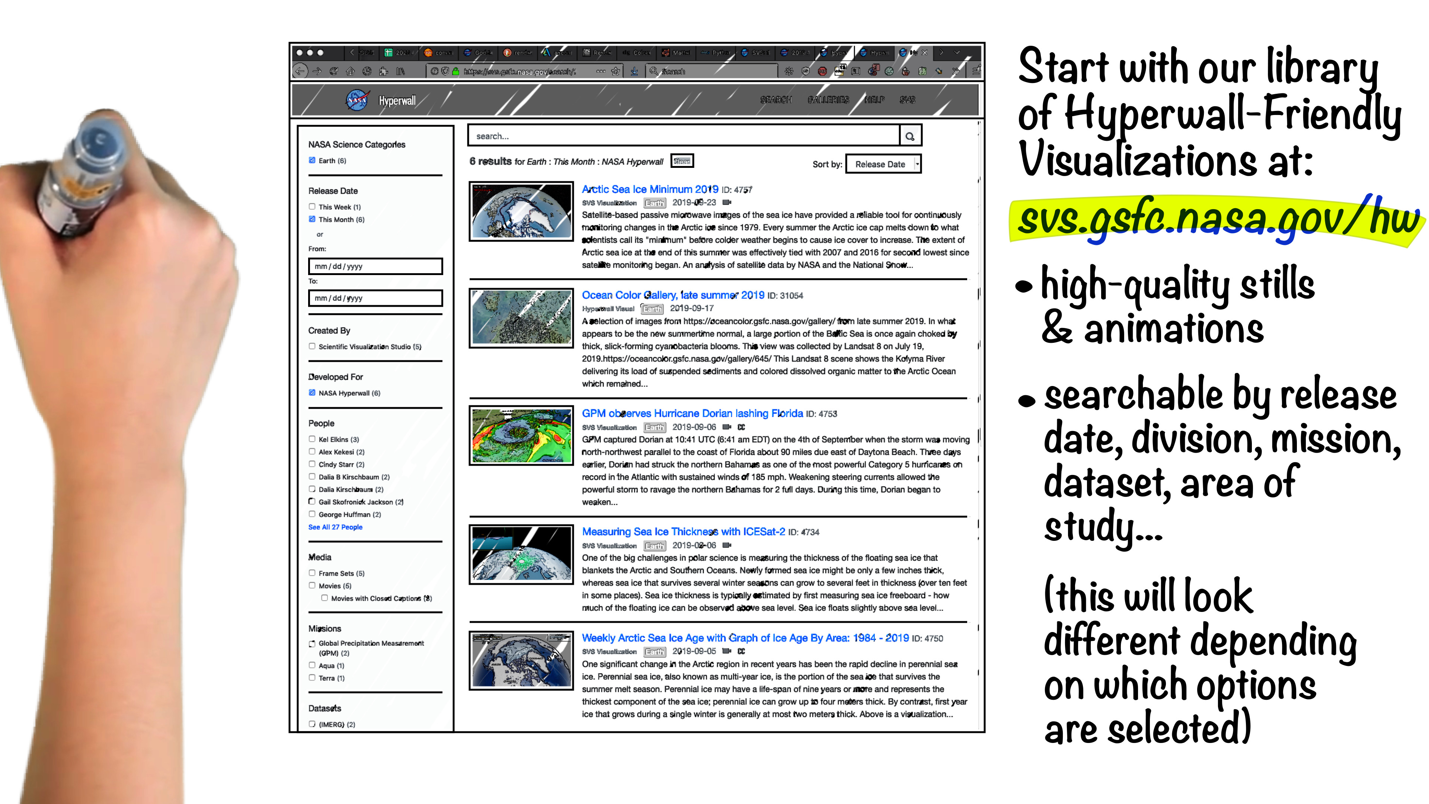1429x804 pixels.
Task: Open Ocean Color Gallery late summer 2019 link
Action: 673,295
